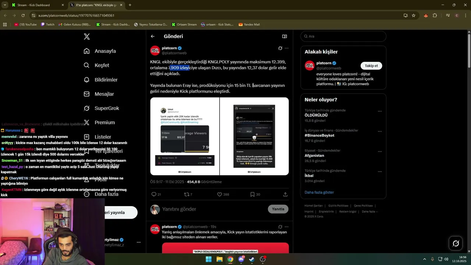
Task: Open File Explorer from taskbar
Action: pyautogui.click(x=219, y=259)
